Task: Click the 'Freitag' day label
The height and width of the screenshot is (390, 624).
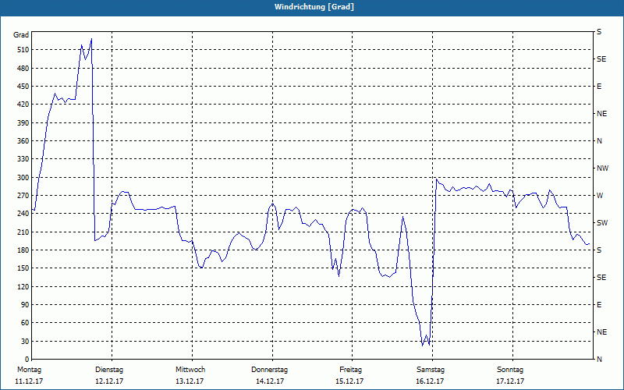Action: pos(350,370)
